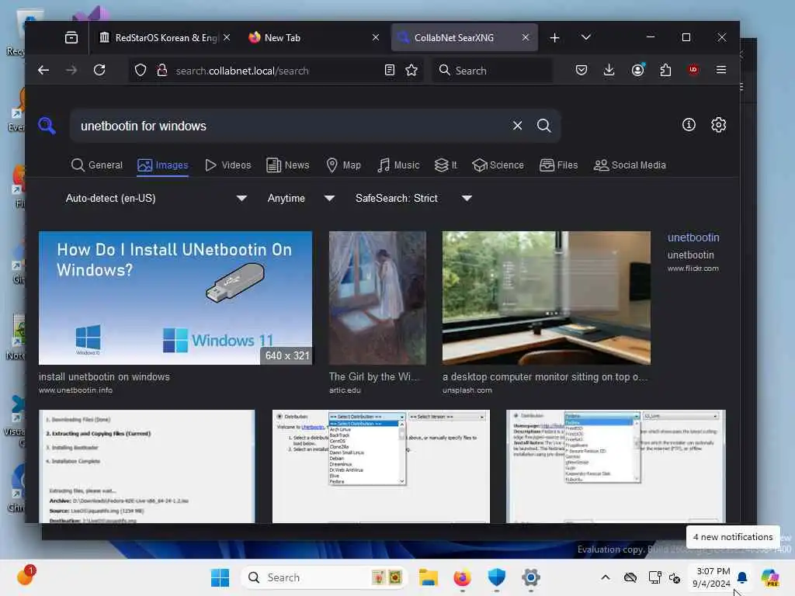Open The Girl by the Window painting thumbnail

(377, 298)
